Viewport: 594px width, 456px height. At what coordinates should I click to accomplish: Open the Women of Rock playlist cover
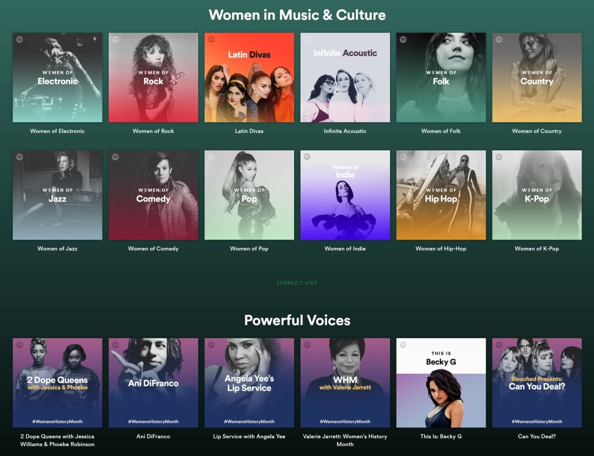(153, 78)
